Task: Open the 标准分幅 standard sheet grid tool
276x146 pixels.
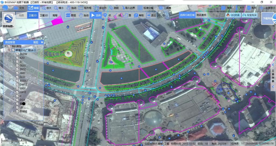Action: 145,8
